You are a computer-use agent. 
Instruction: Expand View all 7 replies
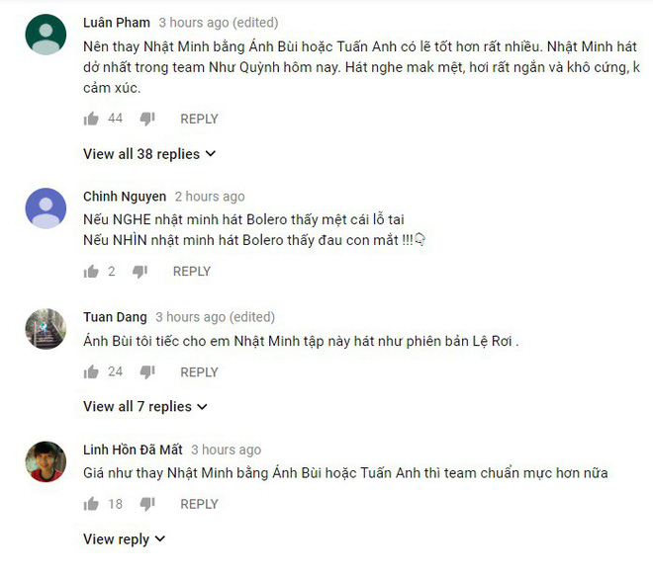coord(145,406)
